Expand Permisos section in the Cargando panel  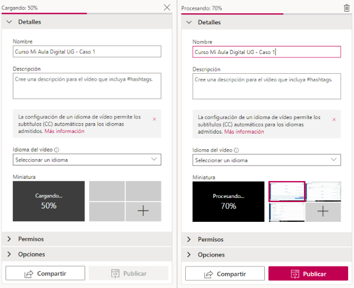point(87,239)
